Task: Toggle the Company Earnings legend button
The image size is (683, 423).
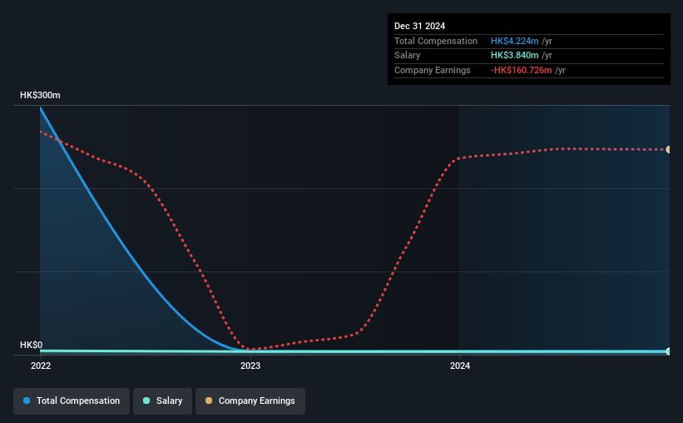Action: point(250,401)
